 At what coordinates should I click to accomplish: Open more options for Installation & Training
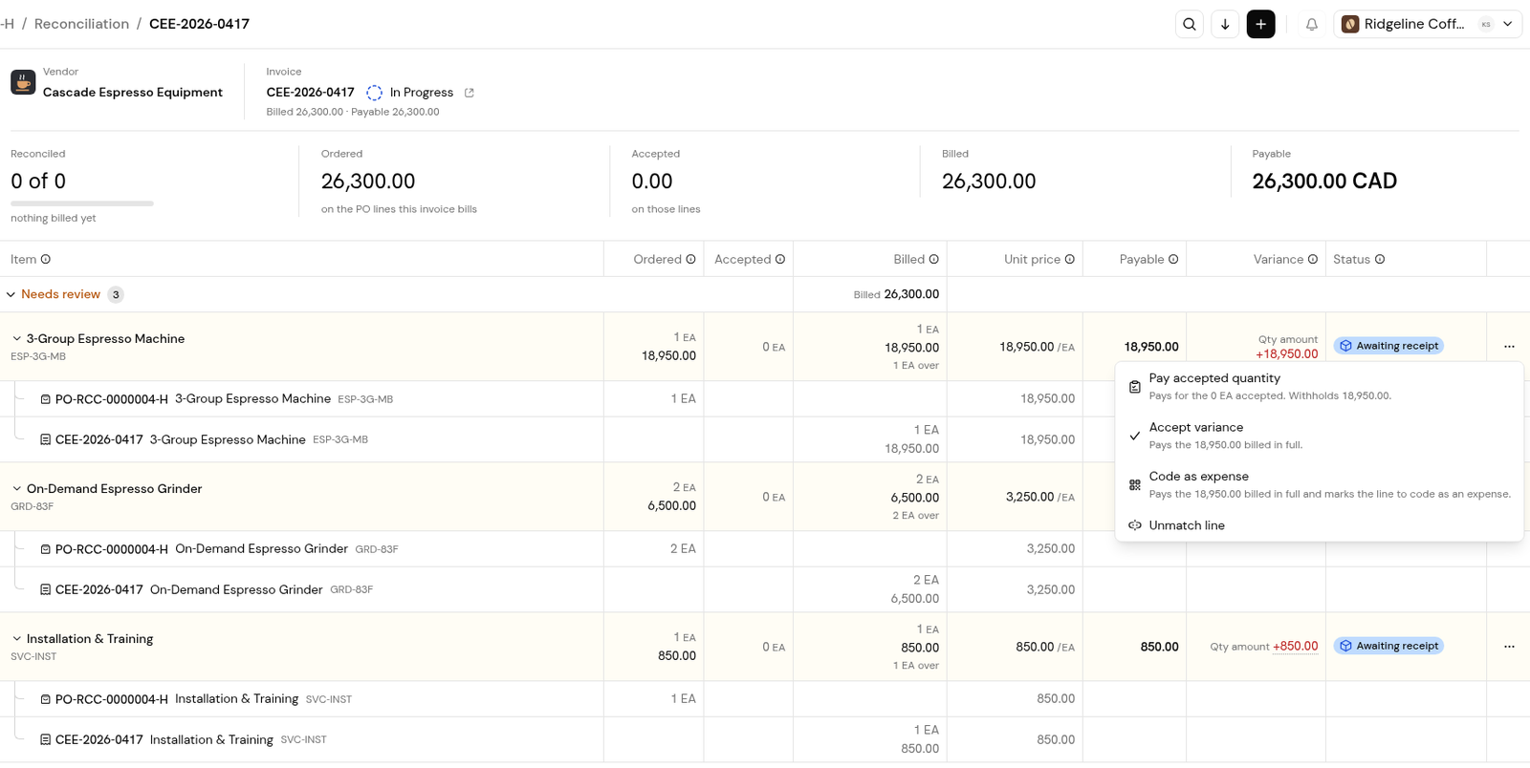click(x=1509, y=647)
